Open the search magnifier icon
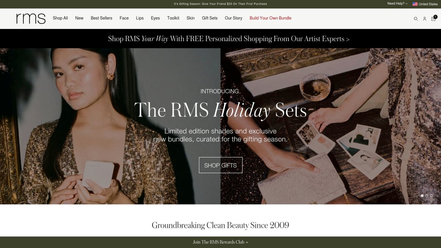The height and width of the screenshot is (248, 441). pos(416,19)
